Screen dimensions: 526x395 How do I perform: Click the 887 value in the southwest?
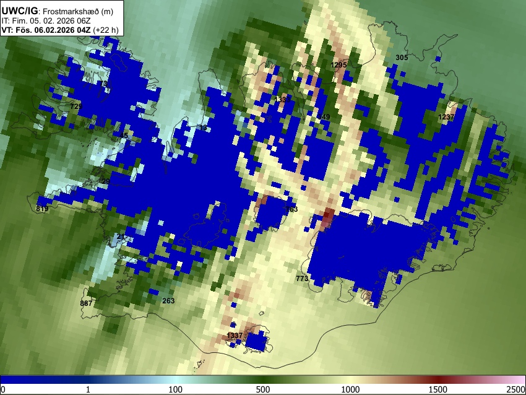click(x=86, y=303)
